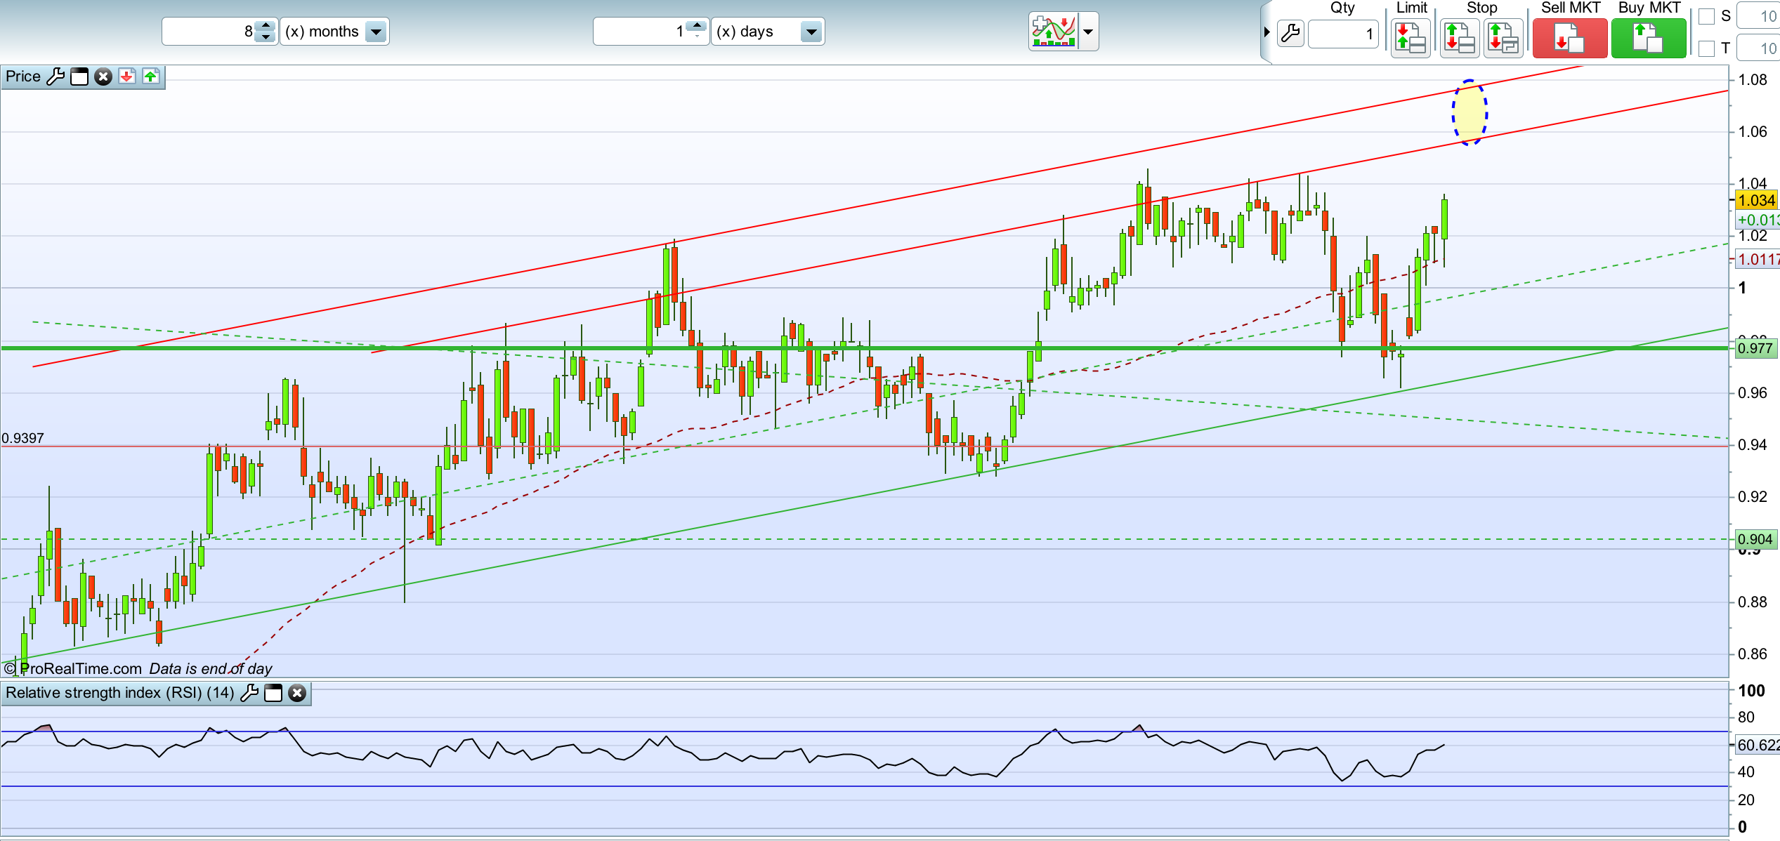This screenshot has width=1780, height=841.
Task: Click the Limit order icon
Action: [x=1411, y=39]
